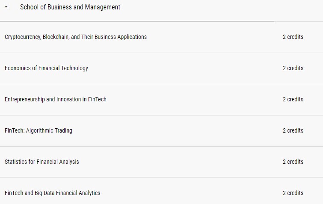Screen dimensions: 323x204
Task: Click the word Entrepreneurship in third course
Action: point(24,100)
